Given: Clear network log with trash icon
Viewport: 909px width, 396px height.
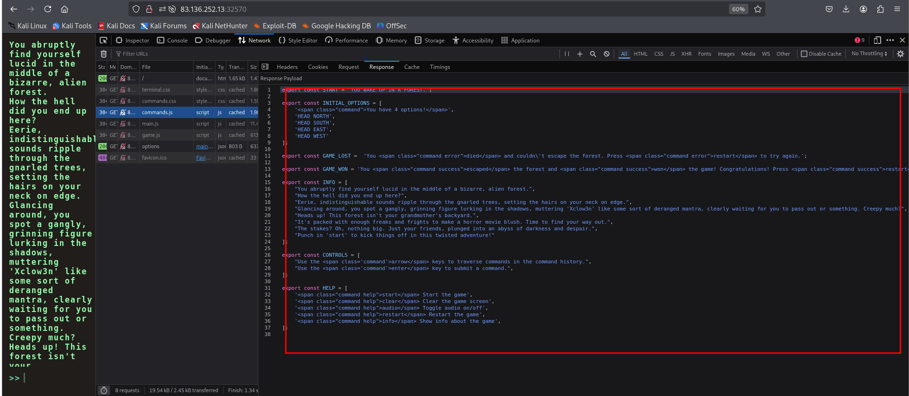Looking at the screenshot, I should tap(104, 54).
